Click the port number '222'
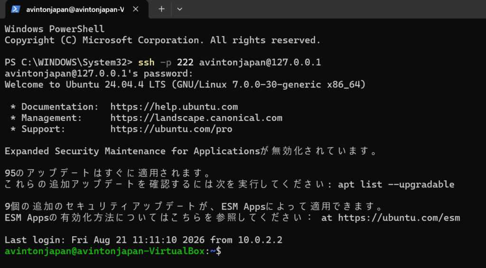The width and height of the screenshot is (486, 268). [x=185, y=63]
